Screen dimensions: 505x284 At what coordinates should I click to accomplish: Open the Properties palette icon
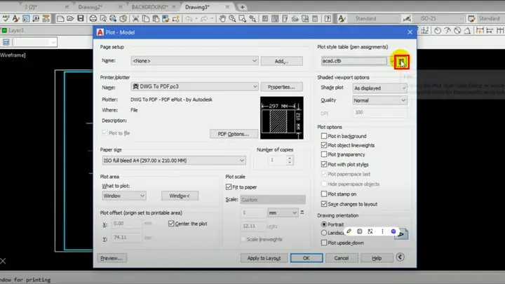[x=264, y=19]
